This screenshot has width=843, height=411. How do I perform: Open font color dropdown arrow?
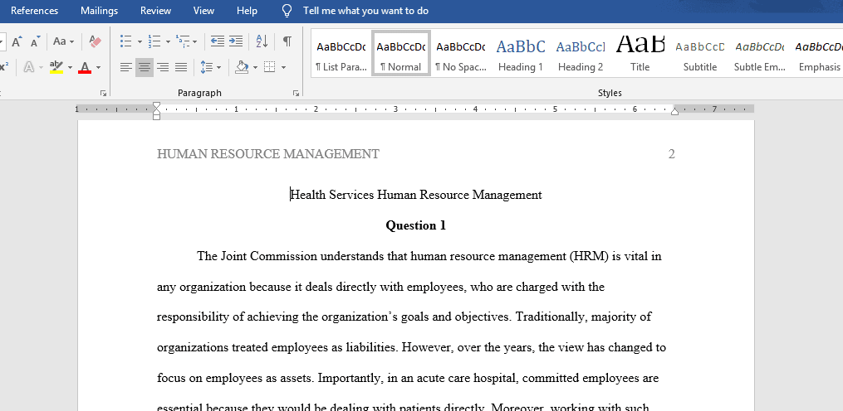click(98, 68)
